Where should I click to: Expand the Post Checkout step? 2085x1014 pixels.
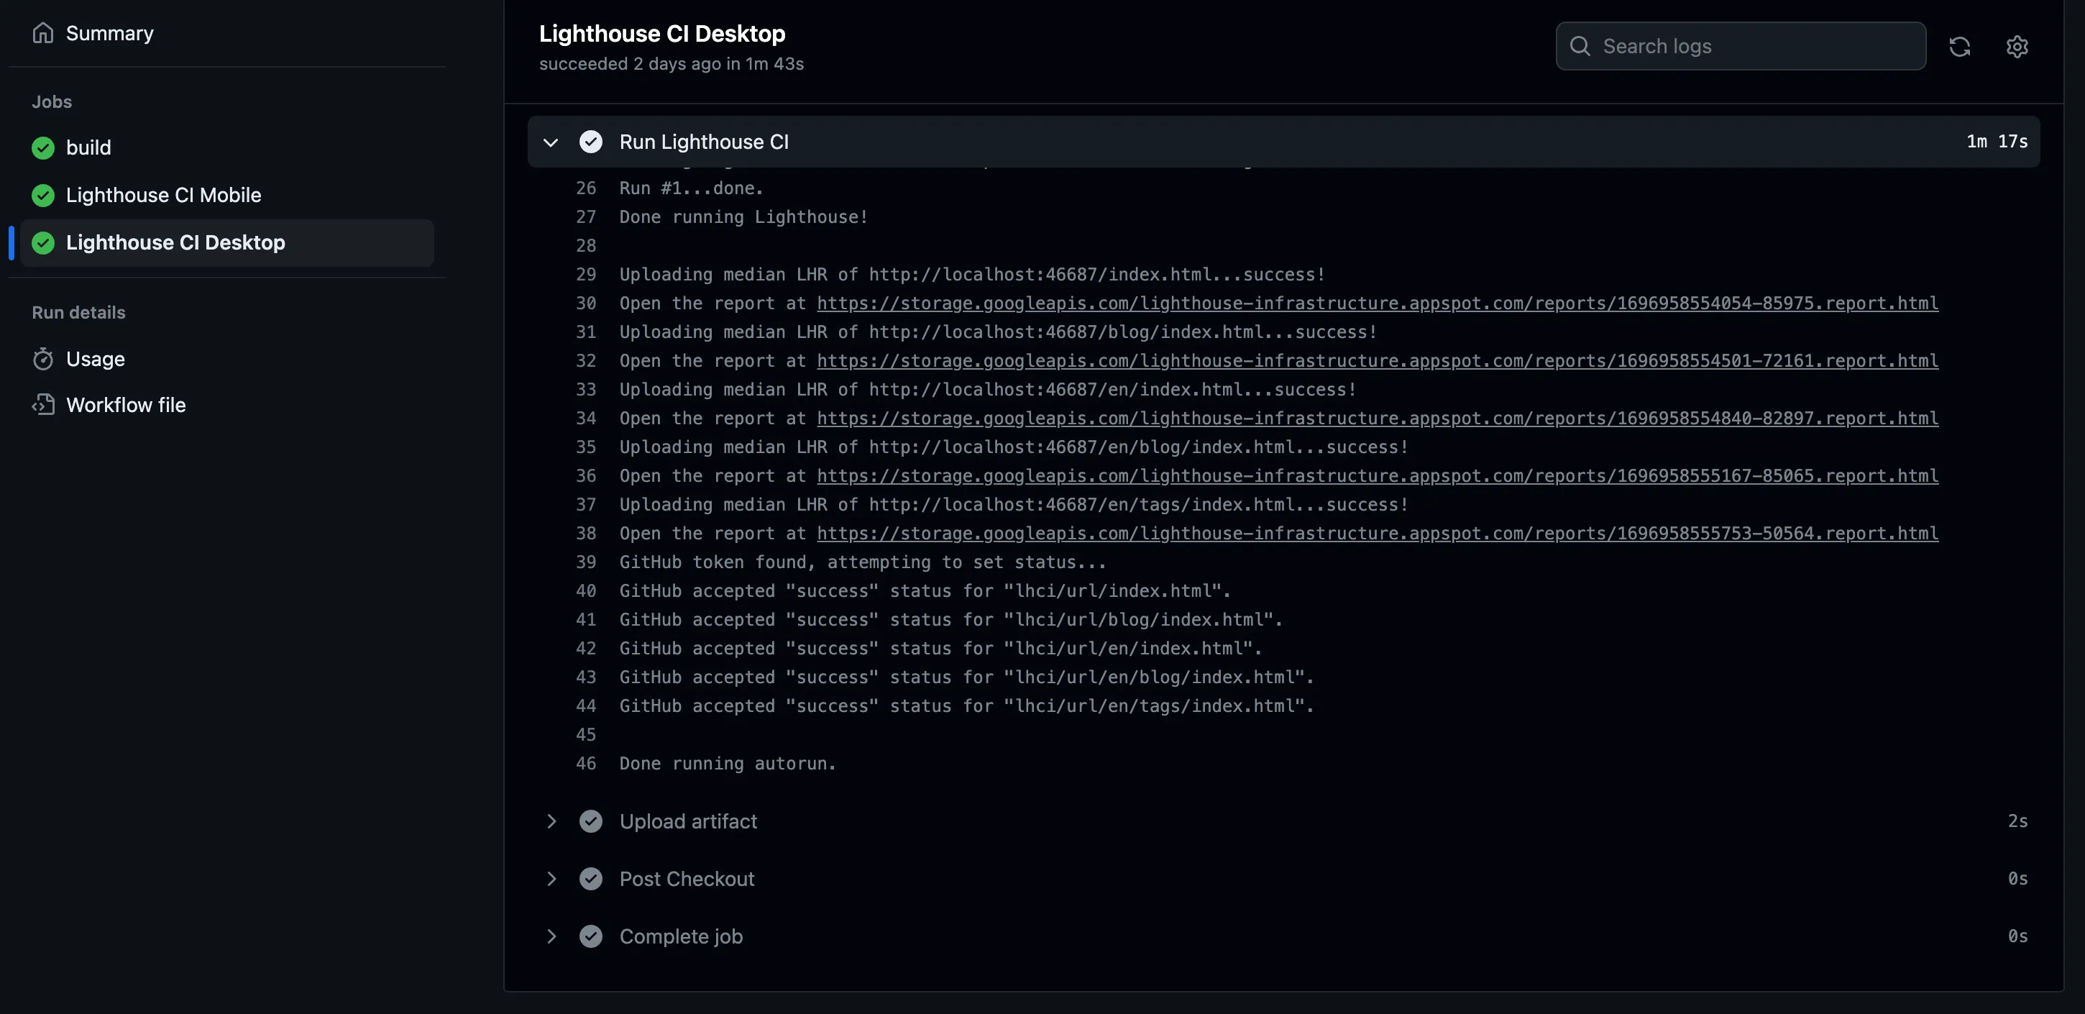click(x=551, y=879)
